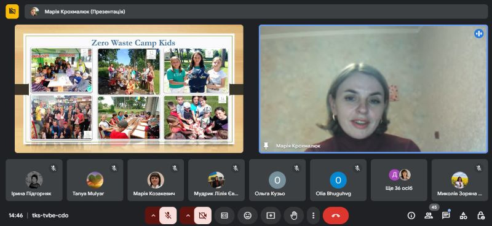Click muted mic icon on Olia Bhuguhvg tile
Viewport: 492px width, 226px height.
(x=358, y=168)
